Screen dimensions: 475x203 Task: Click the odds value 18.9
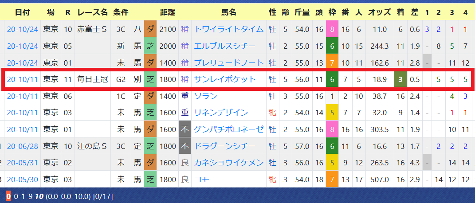pyautogui.click(x=380, y=80)
